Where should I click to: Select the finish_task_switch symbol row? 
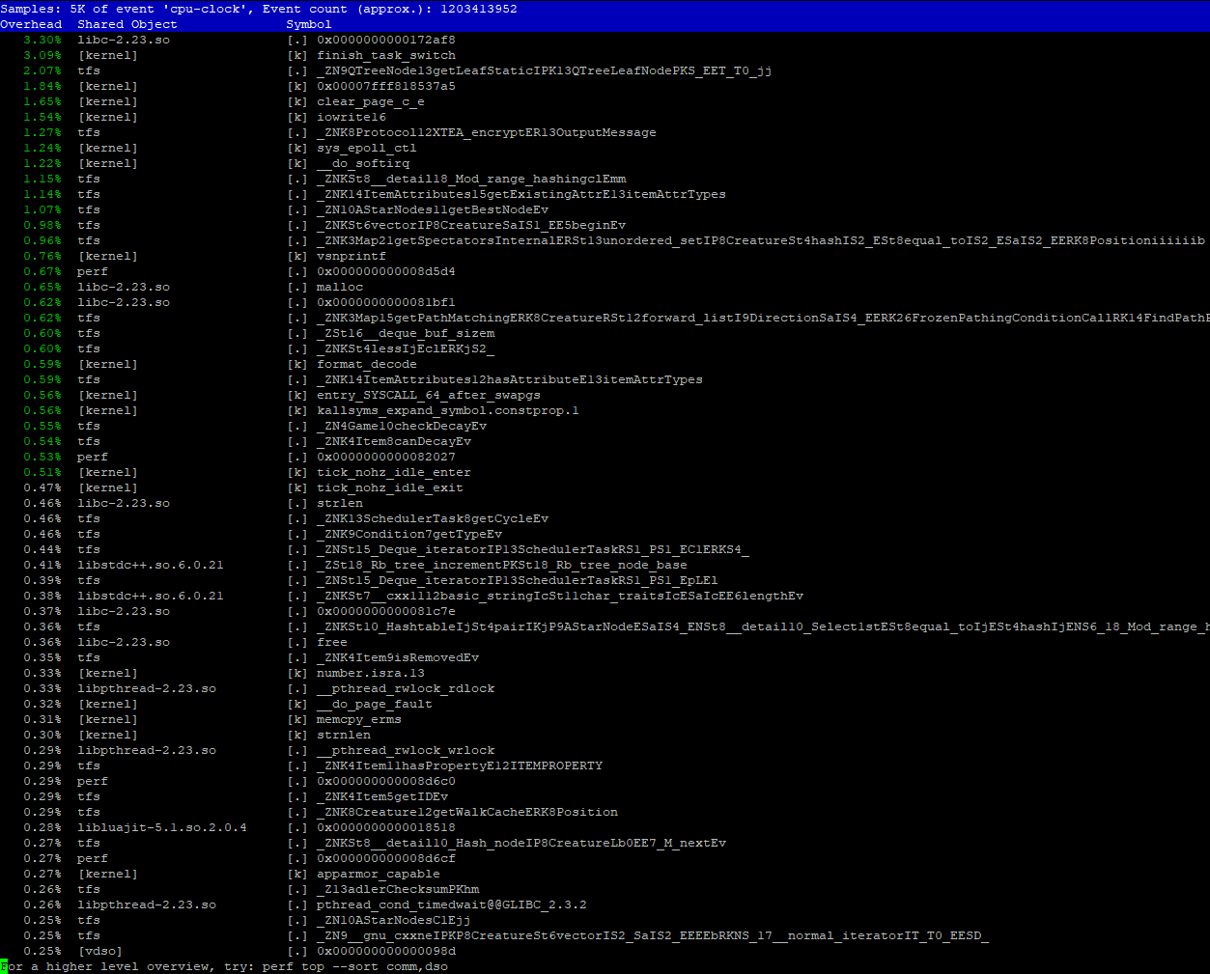click(x=605, y=55)
